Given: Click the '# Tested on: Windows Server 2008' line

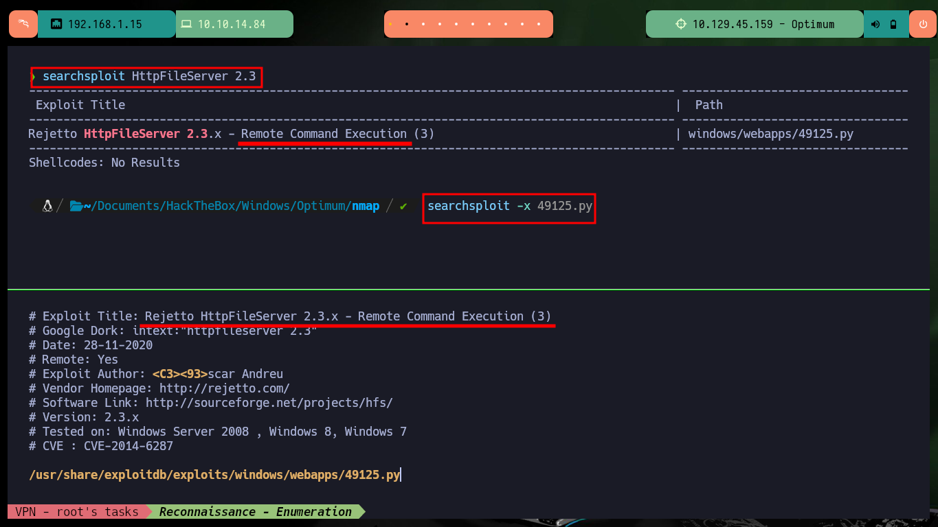Looking at the screenshot, I should tap(218, 432).
